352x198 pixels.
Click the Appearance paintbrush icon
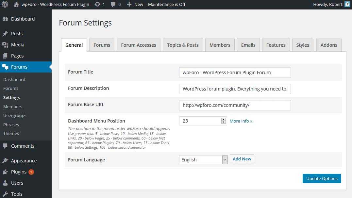click(x=5, y=161)
